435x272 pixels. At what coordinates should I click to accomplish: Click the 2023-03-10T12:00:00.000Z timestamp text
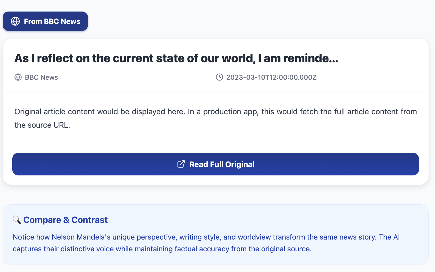271,77
